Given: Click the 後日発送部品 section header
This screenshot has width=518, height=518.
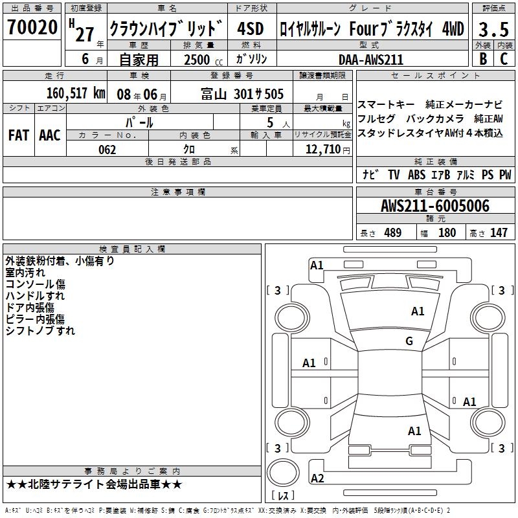Looking at the screenshot, I should click(177, 161).
